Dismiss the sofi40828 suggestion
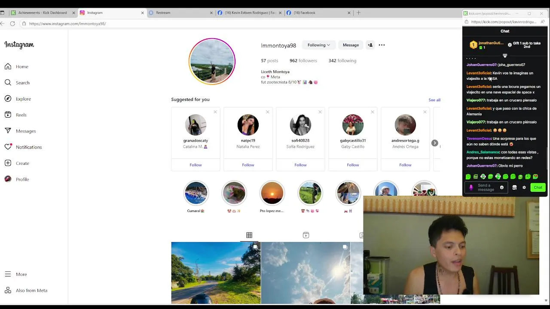The image size is (550, 309). click(320, 112)
